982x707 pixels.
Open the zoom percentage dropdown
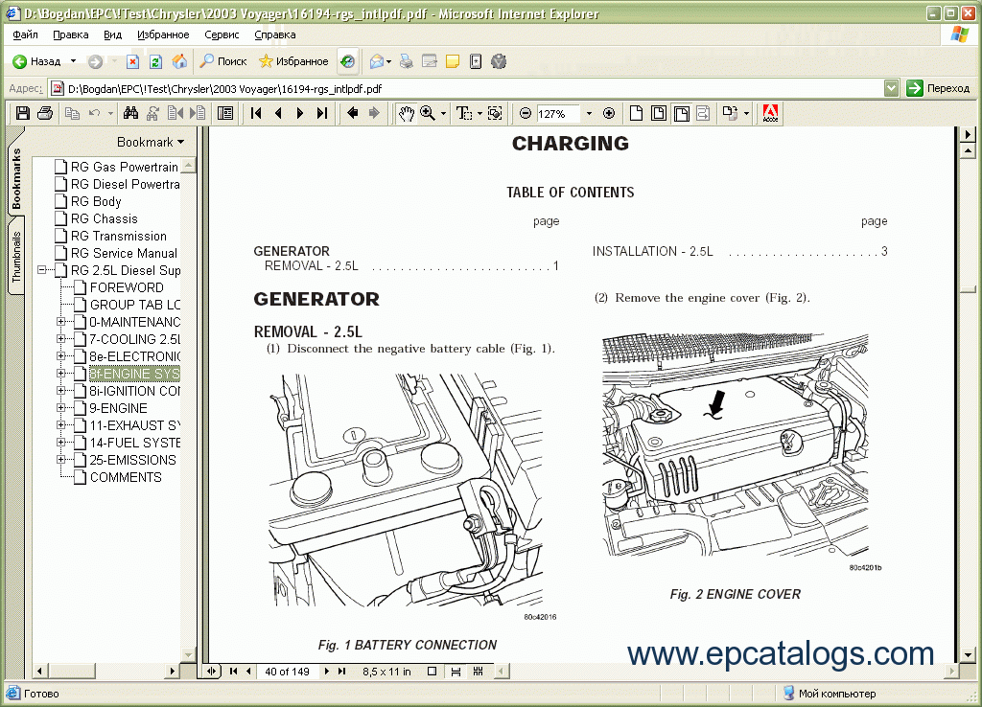pyautogui.click(x=588, y=113)
